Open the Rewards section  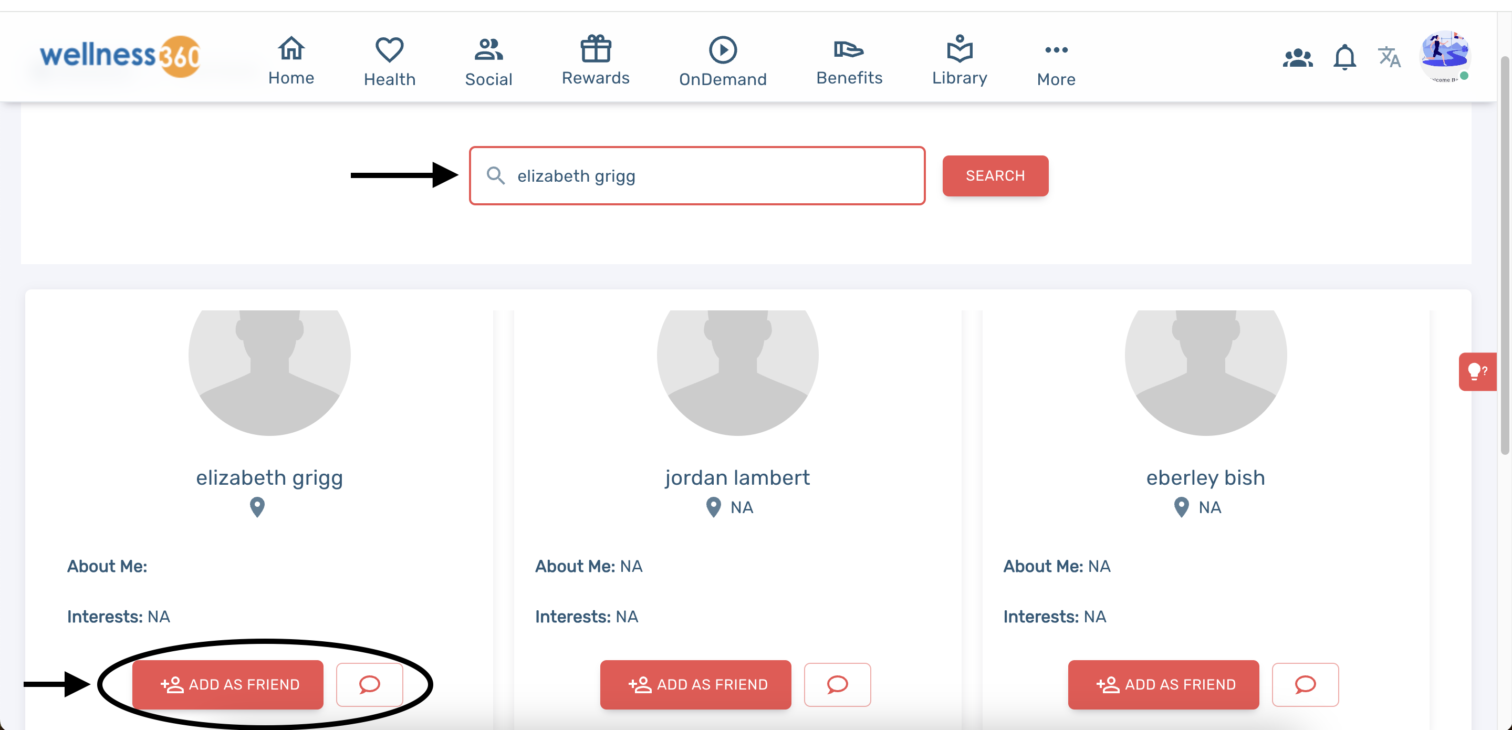(595, 60)
